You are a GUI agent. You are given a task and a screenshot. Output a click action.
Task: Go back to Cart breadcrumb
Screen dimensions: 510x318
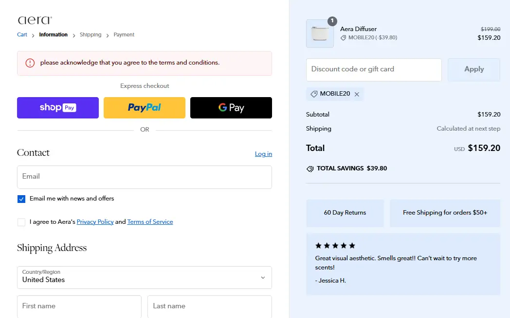tap(22, 34)
